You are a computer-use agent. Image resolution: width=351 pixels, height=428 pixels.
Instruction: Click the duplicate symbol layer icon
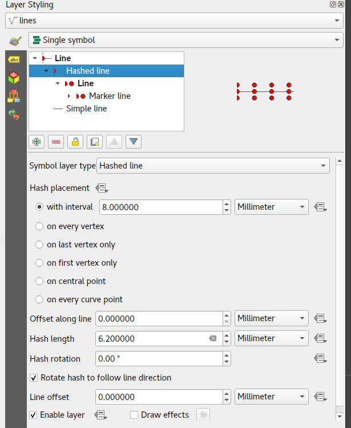tap(95, 142)
